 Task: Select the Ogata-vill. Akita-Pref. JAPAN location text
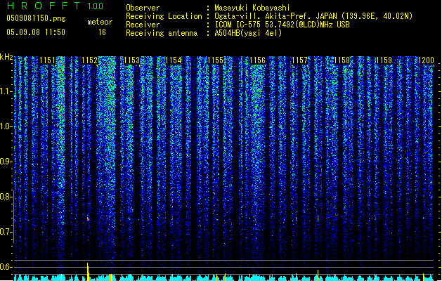[275, 16]
